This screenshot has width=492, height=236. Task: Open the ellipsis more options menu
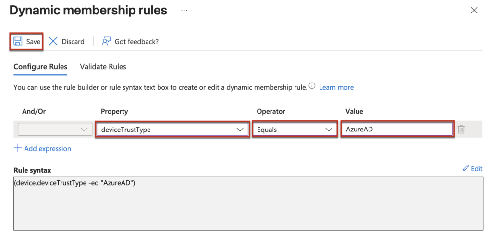click(184, 10)
